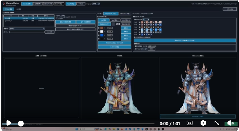Click the F3 hex color code field
The width and height of the screenshot is (239, 131).
click(x=110, y=35)
